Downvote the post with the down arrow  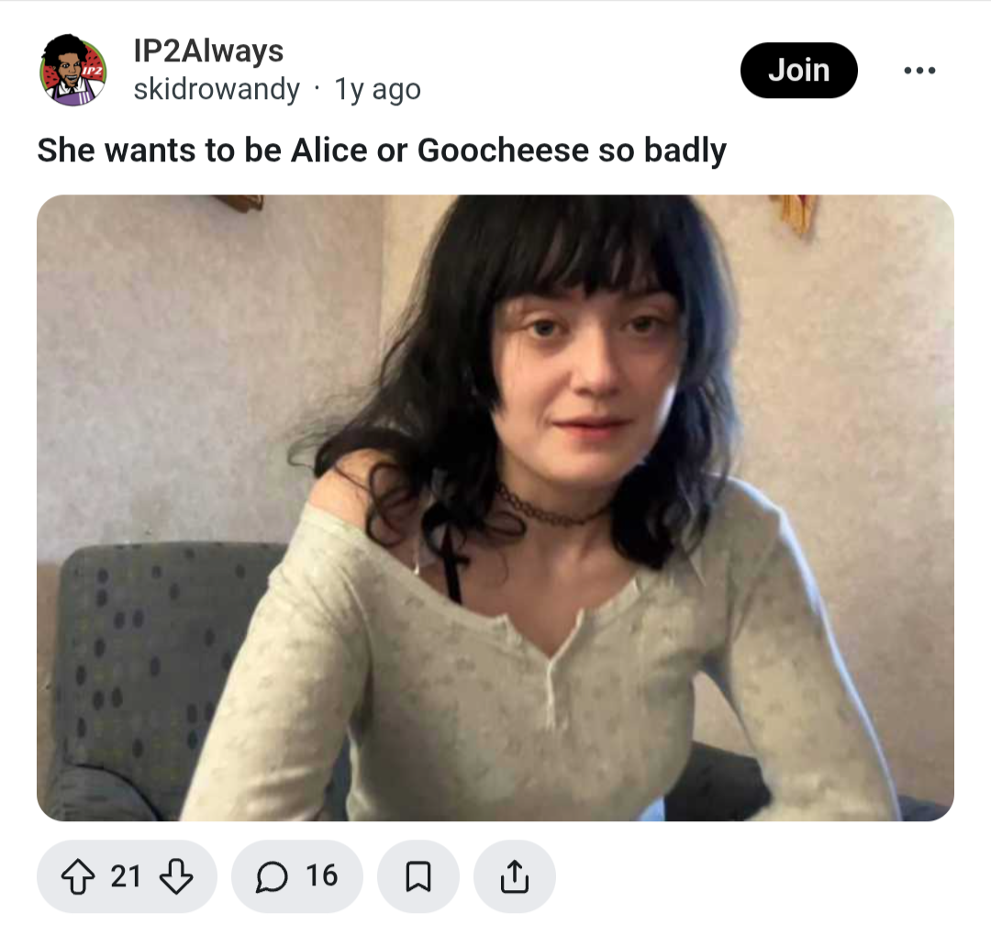[175, 876]
